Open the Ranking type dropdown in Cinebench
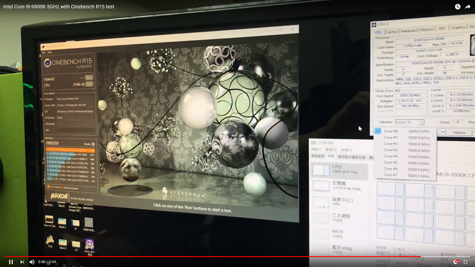The image size is (475, 267). coord(52,144)
